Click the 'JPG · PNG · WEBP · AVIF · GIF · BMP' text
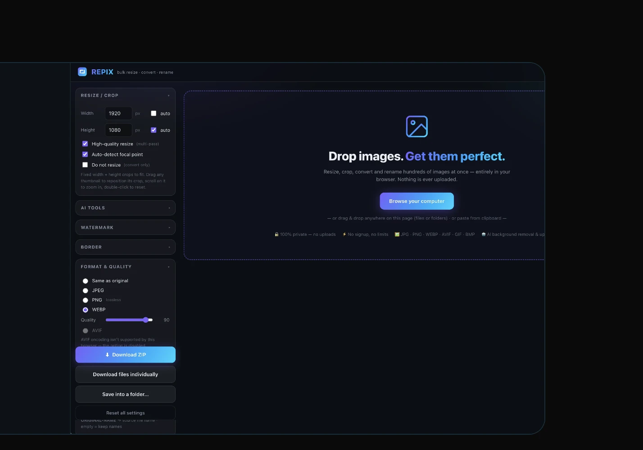The image size is (643, 450). click(435, 234)
